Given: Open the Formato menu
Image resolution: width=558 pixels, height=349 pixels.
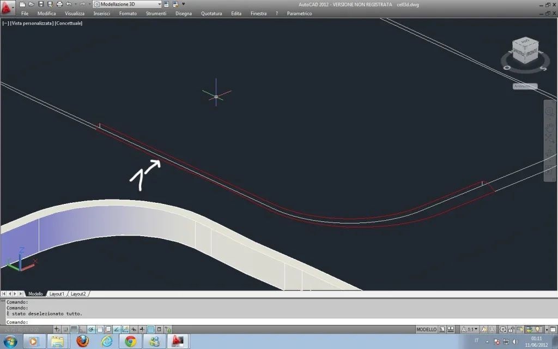Looking at the screenshot, I should coord(128,14).
